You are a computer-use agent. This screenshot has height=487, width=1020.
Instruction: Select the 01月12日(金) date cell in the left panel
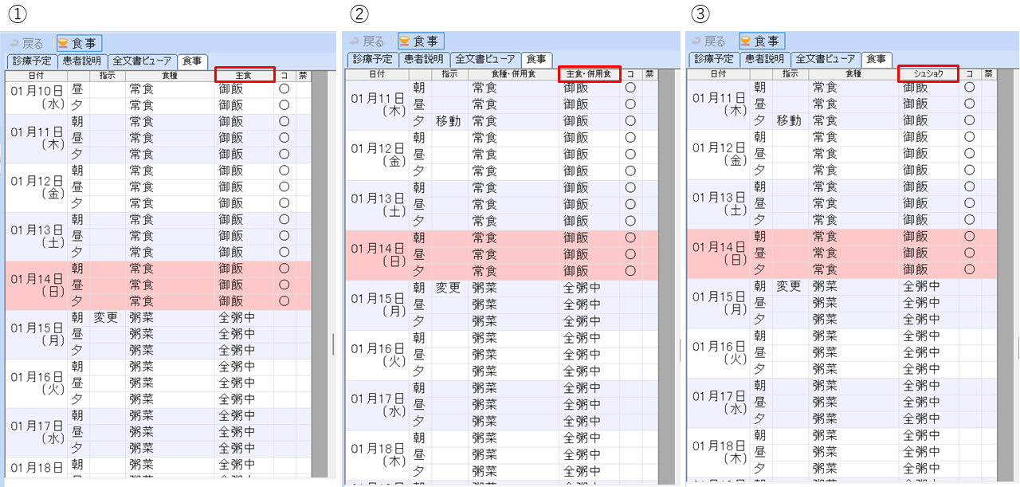(37, 187)
